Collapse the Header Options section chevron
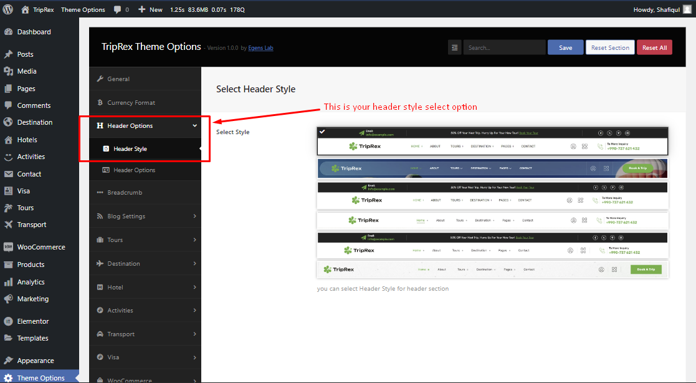Viewport: 696px width, 383px height. [x=194, y=126]
